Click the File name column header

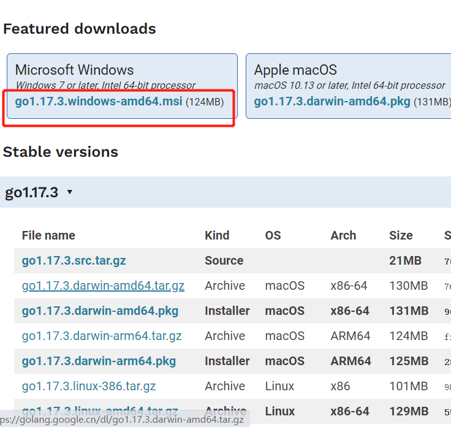(x=48, y=235)
